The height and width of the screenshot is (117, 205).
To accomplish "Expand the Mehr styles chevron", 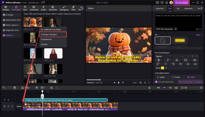I will coord(202,35).
